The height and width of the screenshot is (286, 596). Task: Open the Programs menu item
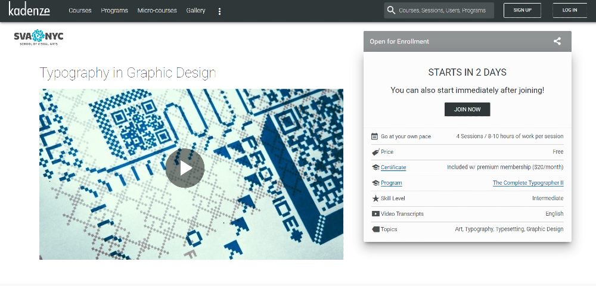(x=114, y=11)
